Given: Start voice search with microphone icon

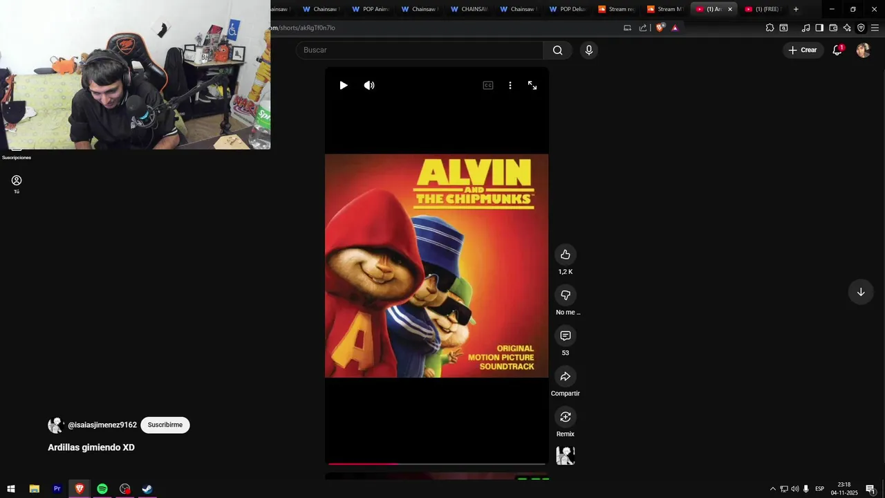Looking at the screenshot, I should pyautogui.click(x=589, y=50).
